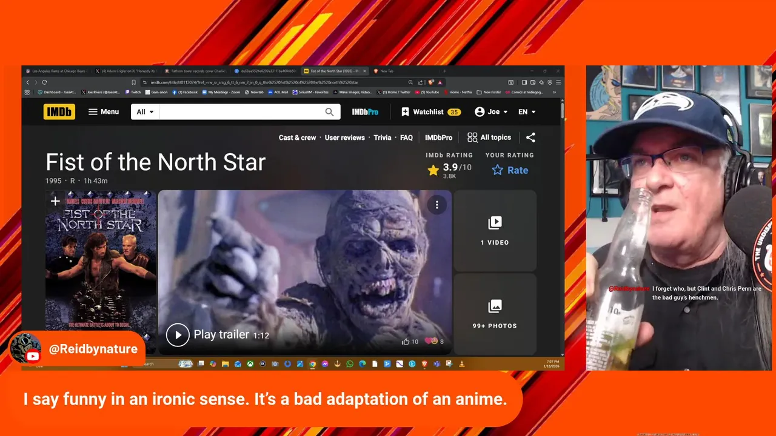Focus the IMDb search input field

point(241,111)
